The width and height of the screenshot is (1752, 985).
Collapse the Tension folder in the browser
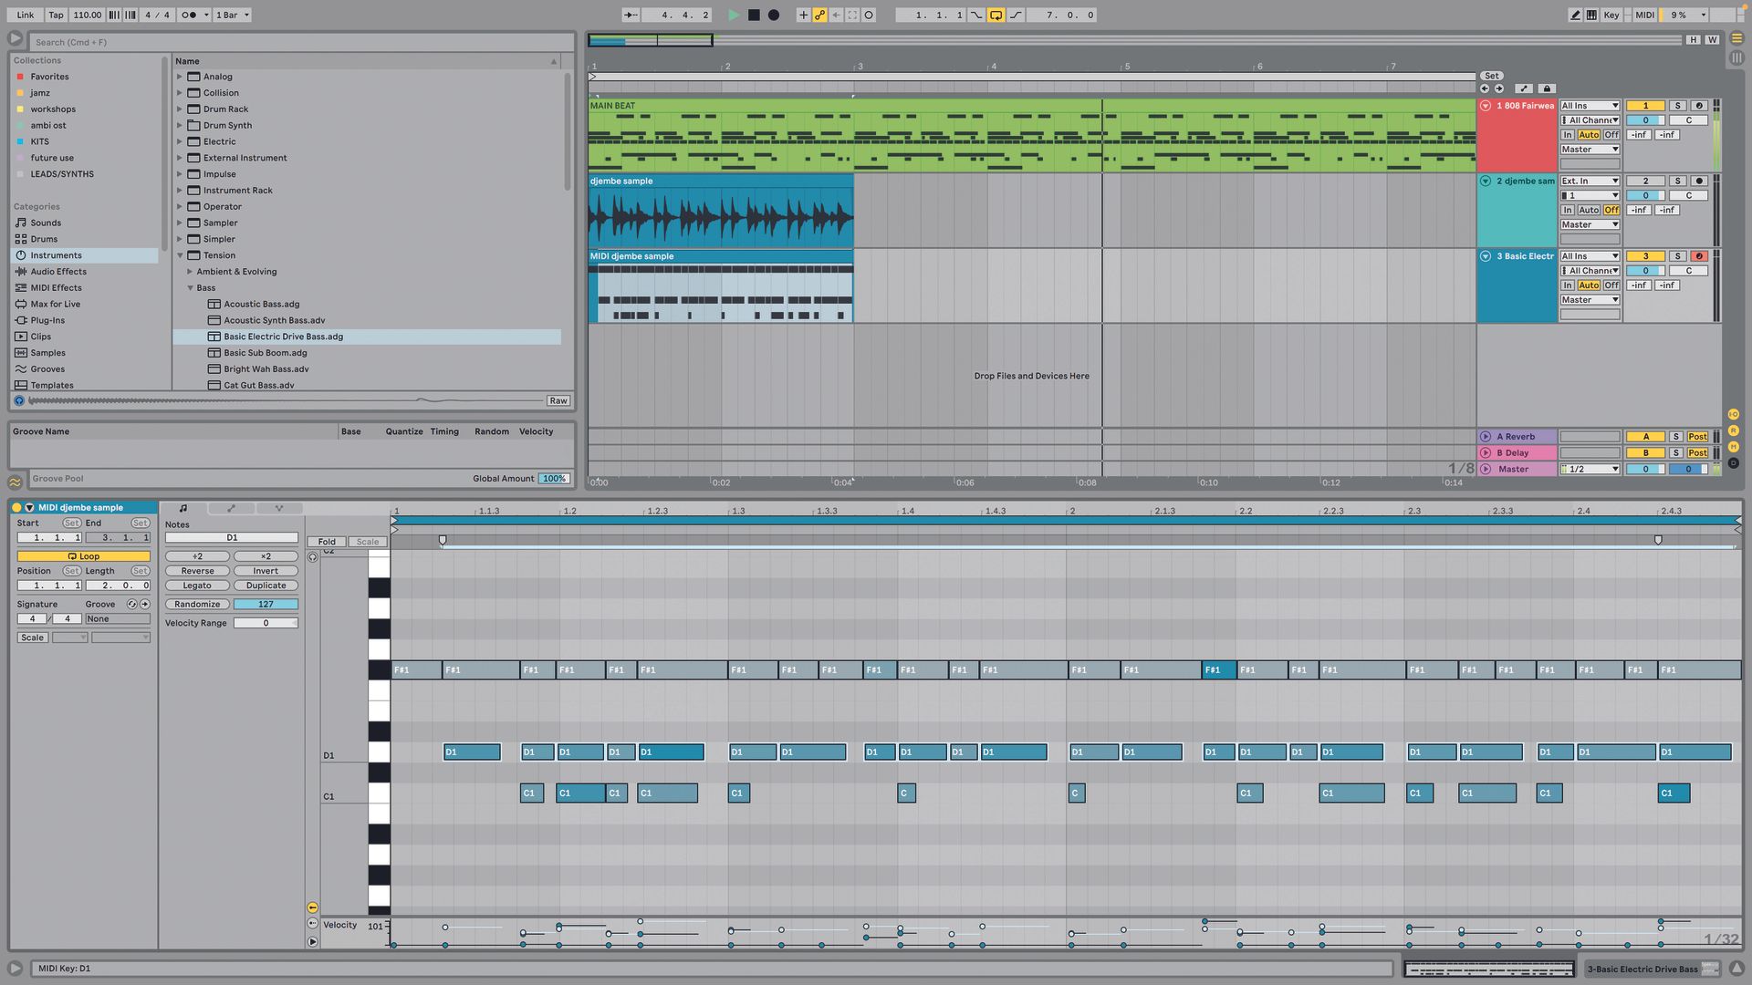tap(181, 255)
